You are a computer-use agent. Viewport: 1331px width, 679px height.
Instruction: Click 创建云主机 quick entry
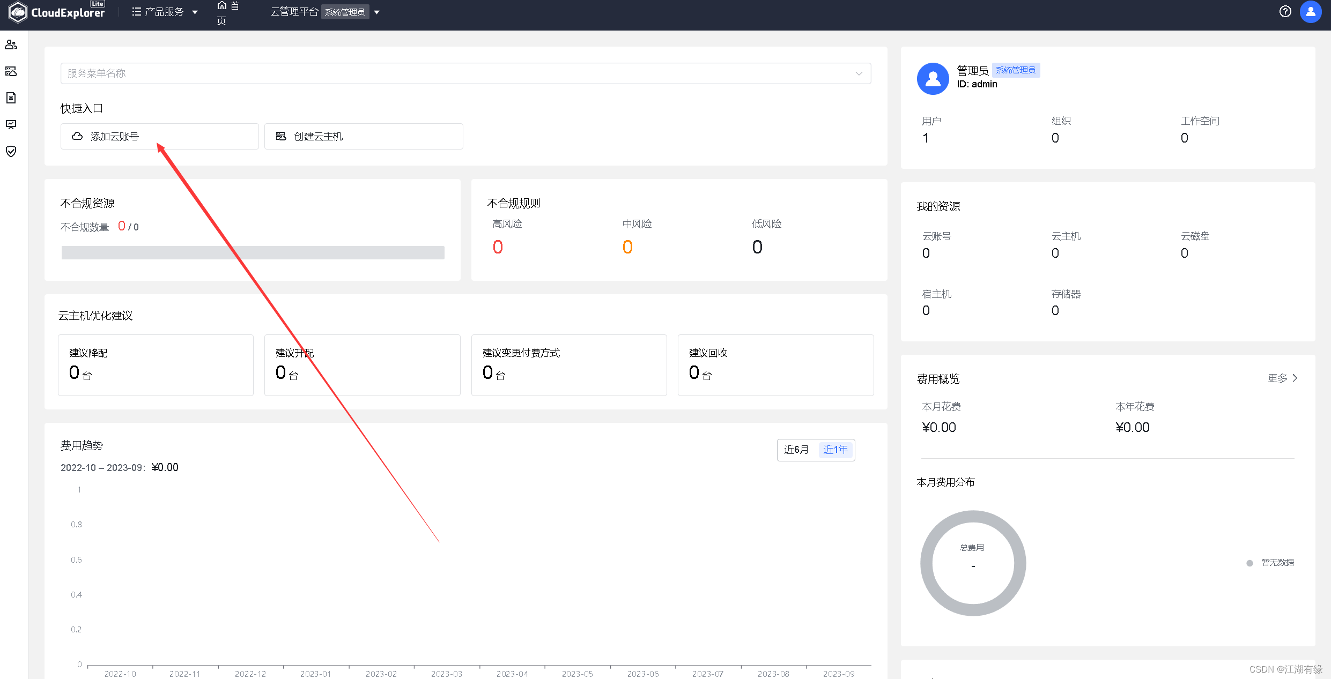[364, 136]
